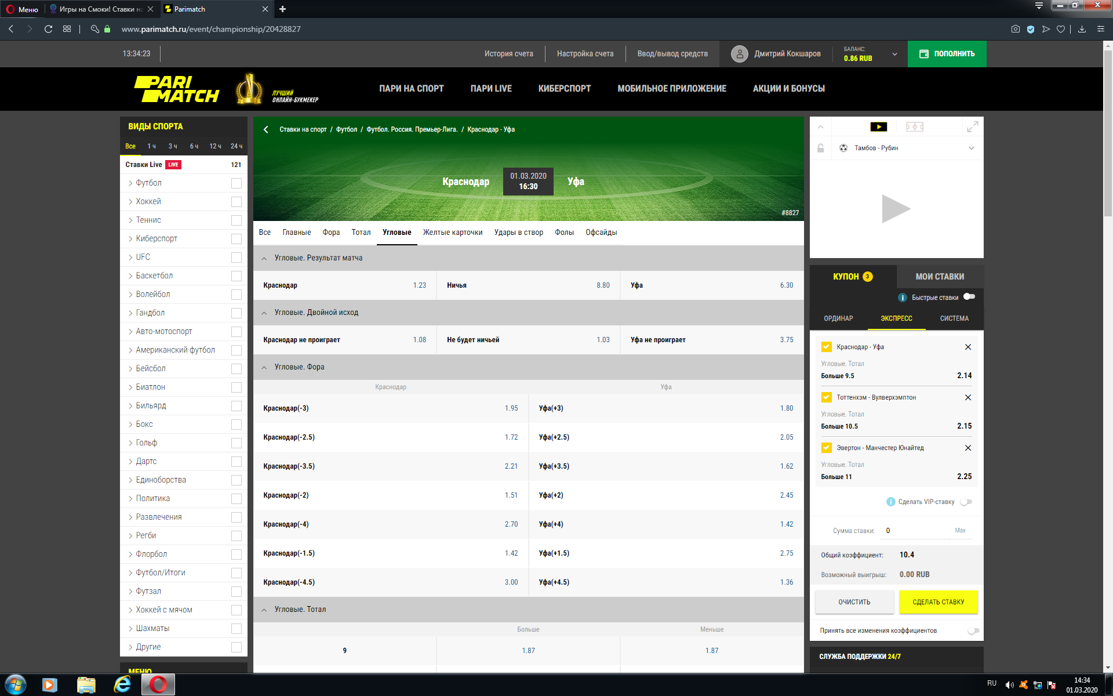This screenshot has width=1113, height=696.
Task: Toggle accept all coefficient changes switch
Action: tap(974, 630)
